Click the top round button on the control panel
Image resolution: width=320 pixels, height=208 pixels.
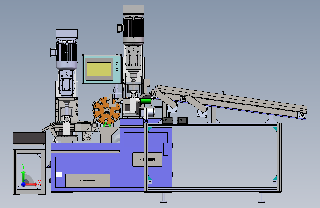[x=117, y=63]
